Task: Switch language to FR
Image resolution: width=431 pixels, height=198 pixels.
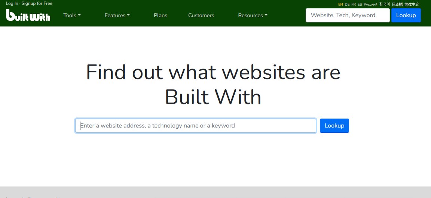Action: click(x=354, y=4)
